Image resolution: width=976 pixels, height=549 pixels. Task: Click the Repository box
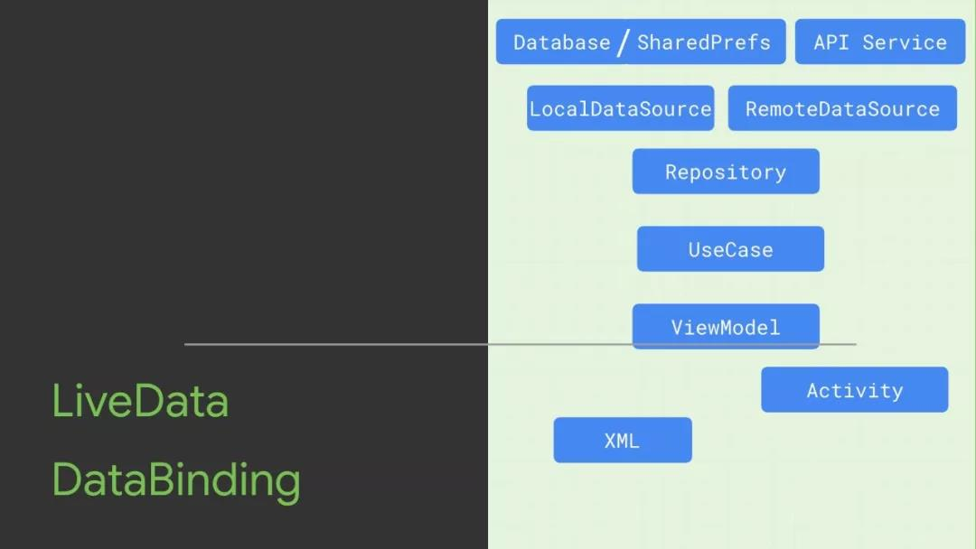click(726, 171)
